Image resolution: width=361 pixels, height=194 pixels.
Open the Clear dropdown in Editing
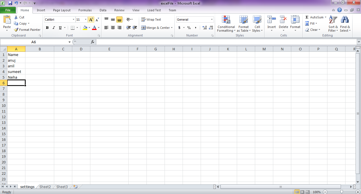click(312, 30)
